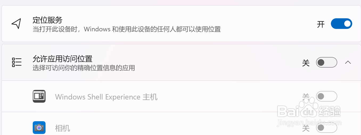
Task: Select the 允许应用访问位置 heading text
Action: point(62,59)
